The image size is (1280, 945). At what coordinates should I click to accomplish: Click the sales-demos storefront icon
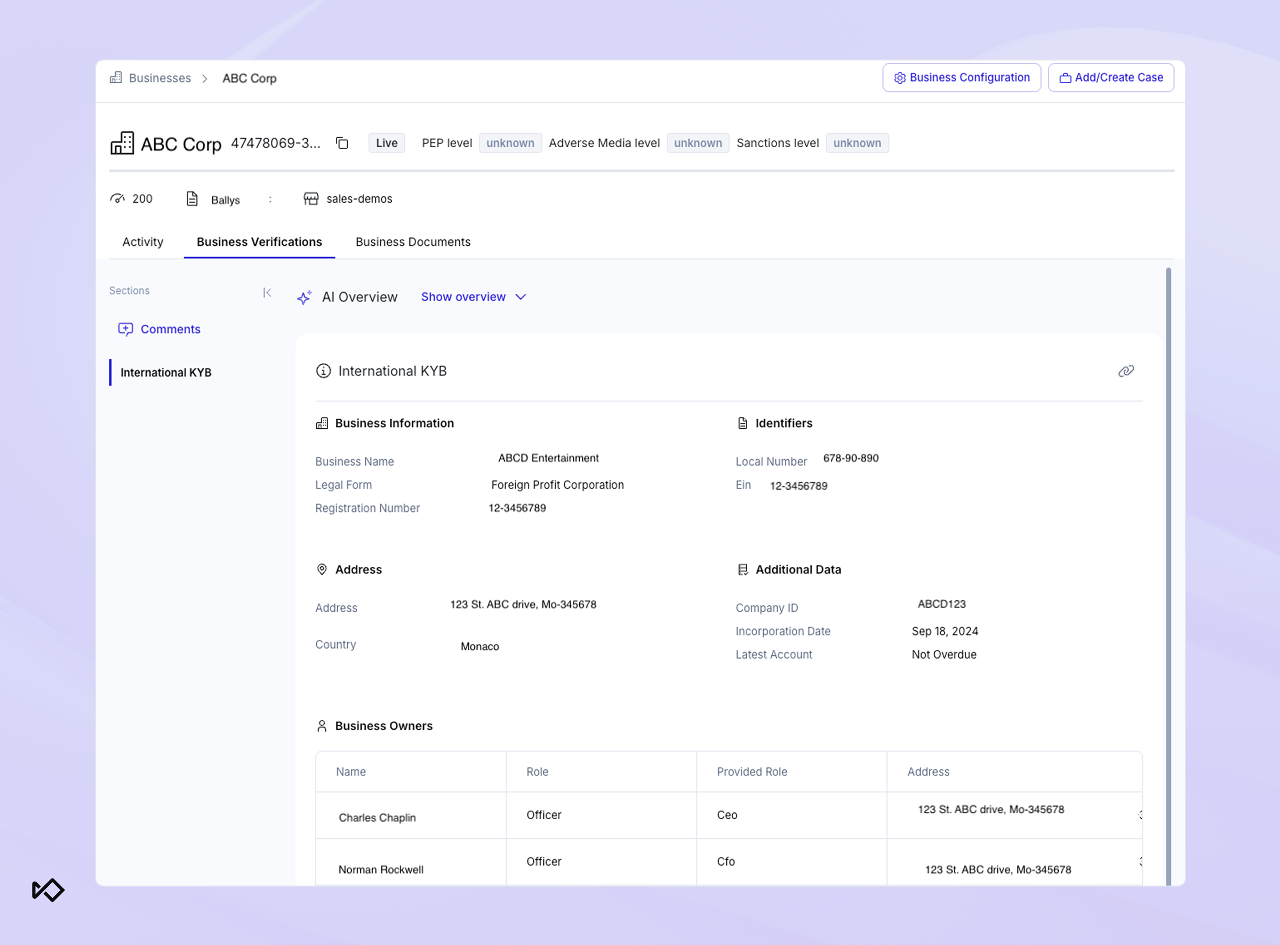(310, 198)
